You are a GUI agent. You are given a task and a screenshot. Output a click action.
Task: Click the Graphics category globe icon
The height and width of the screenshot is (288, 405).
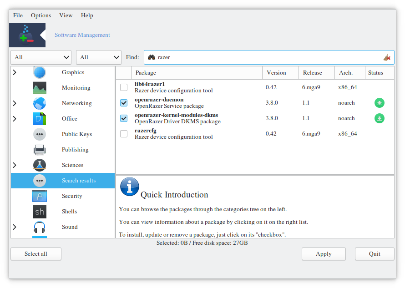pos(40,72)
